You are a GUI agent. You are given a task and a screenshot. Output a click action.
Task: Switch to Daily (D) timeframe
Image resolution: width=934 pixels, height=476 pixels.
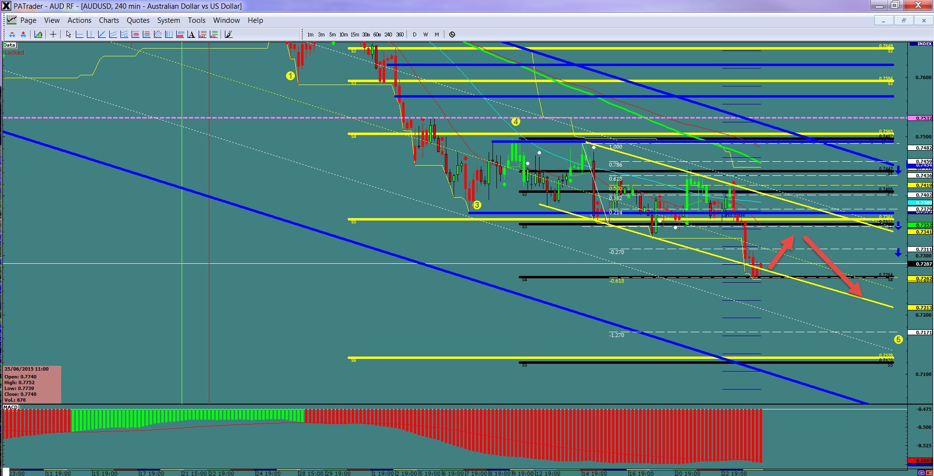414,34
